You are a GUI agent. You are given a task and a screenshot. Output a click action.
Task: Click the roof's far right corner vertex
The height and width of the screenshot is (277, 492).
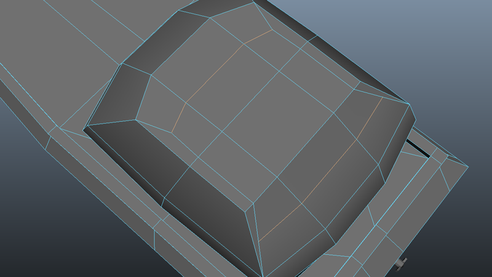tap(410, 105)
